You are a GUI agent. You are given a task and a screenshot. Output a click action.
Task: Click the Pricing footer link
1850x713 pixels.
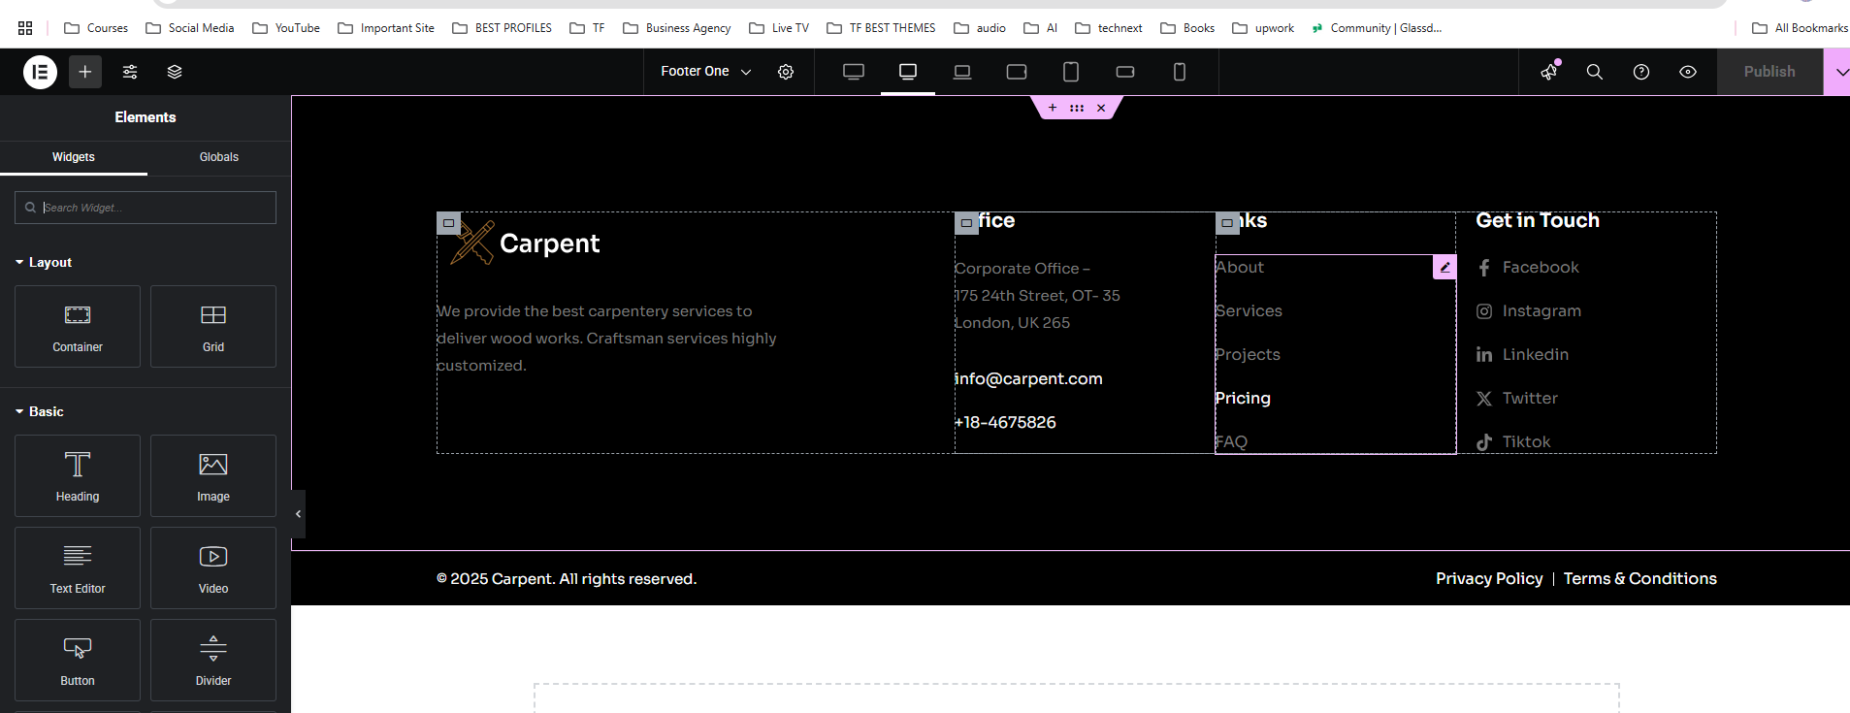(1243, 399)
